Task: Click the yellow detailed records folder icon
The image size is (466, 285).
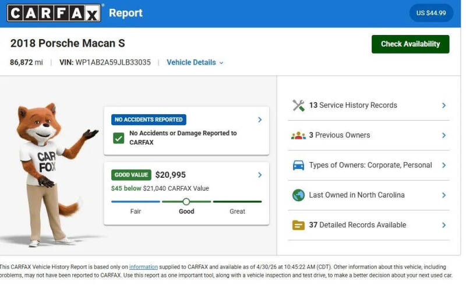Action: 298,225
